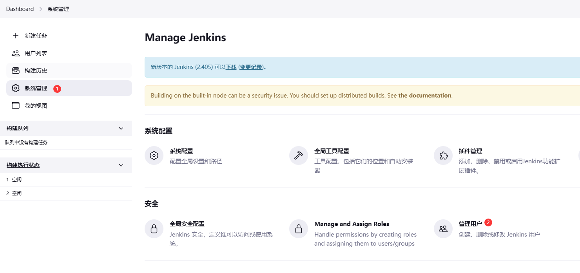Screen dimensions: 580x273
Task: Click the hammer icon for 全局工具配置
Action: 299,155
